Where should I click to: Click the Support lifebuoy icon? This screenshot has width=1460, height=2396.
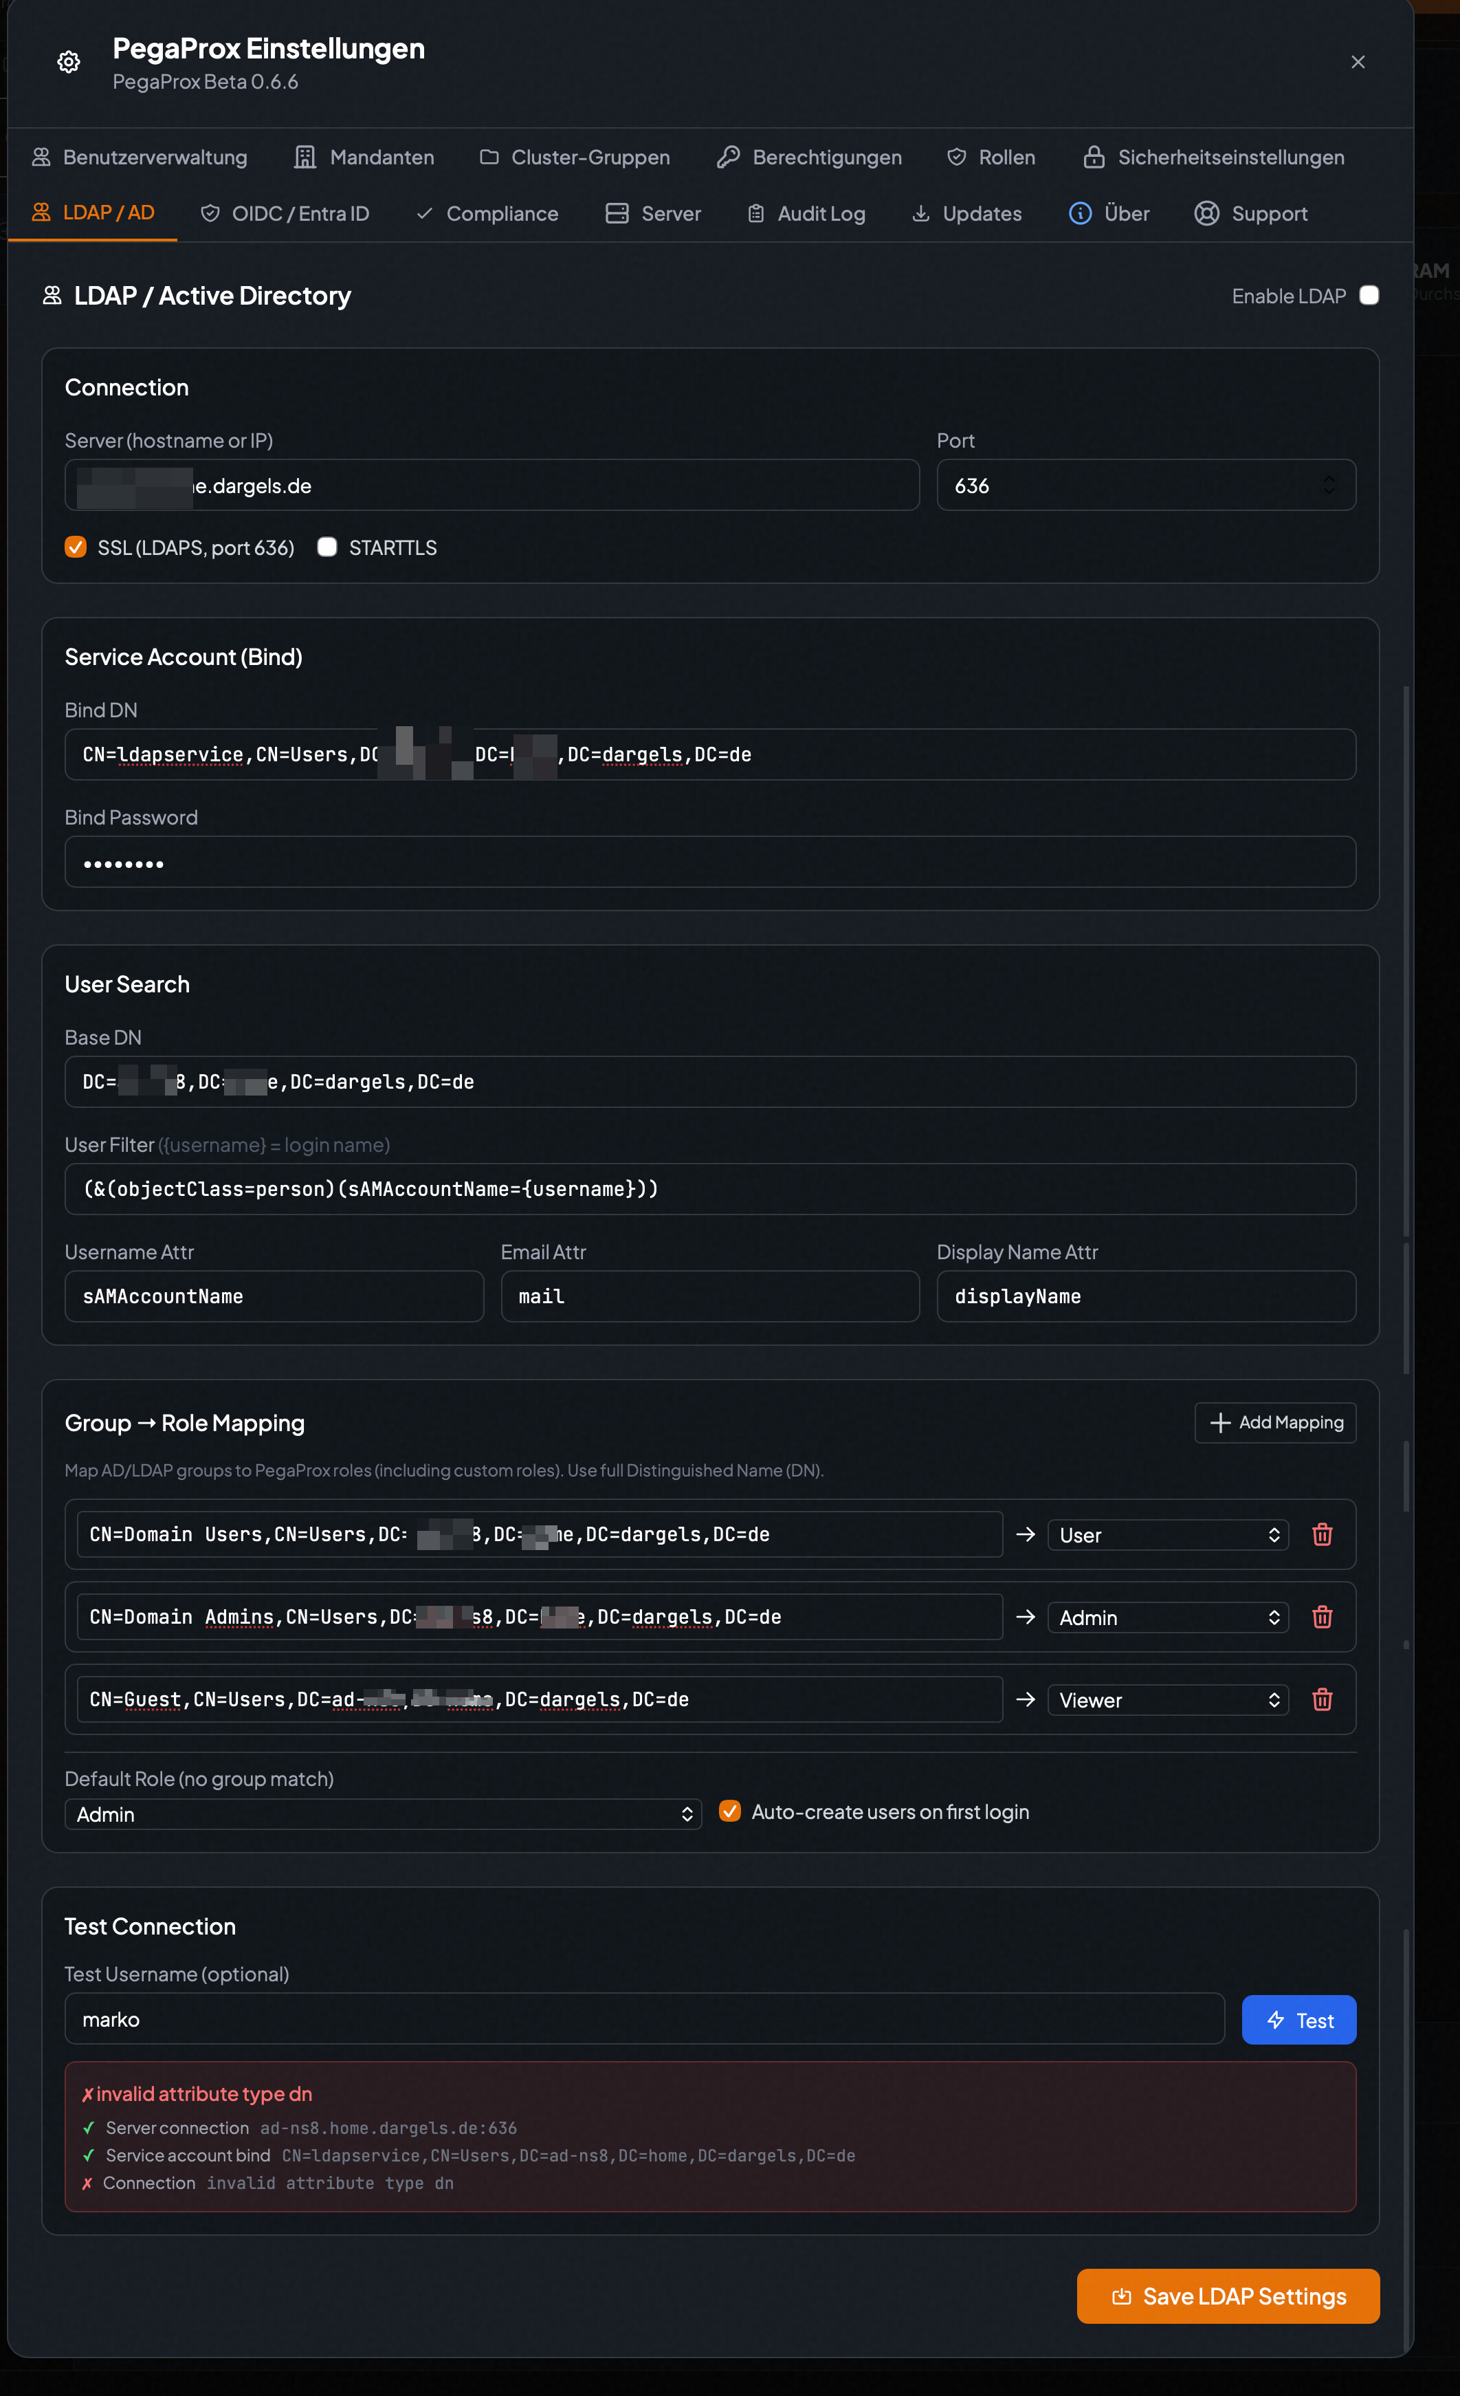1206,214
